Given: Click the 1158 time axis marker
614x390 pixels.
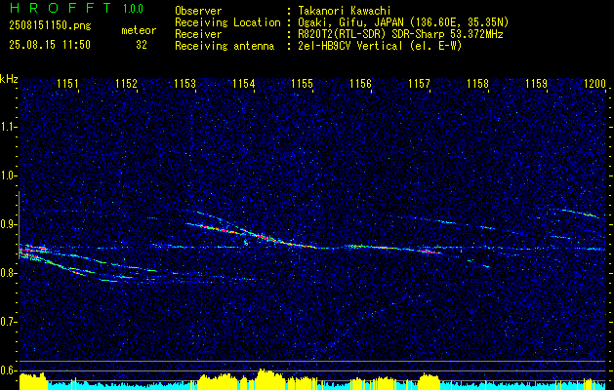Looking at the screenshot, I should [x=477, y=84].
